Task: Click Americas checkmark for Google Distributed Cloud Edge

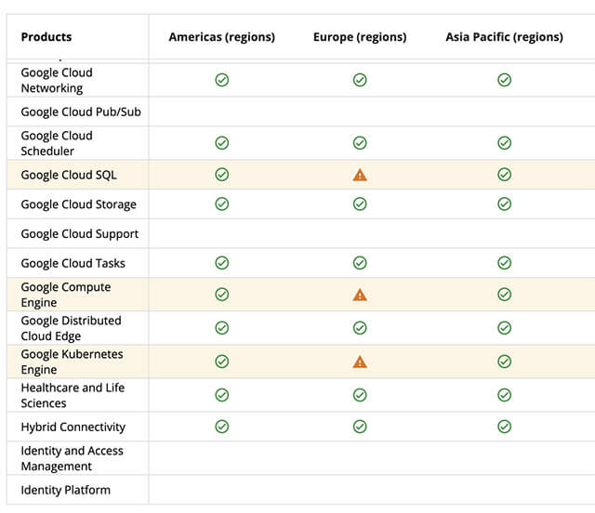Action: click(x=222, y=328)
